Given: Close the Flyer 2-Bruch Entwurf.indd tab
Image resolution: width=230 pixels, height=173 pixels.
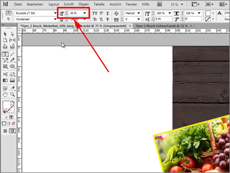Looking at the screenshot, I should click(191, 26).
